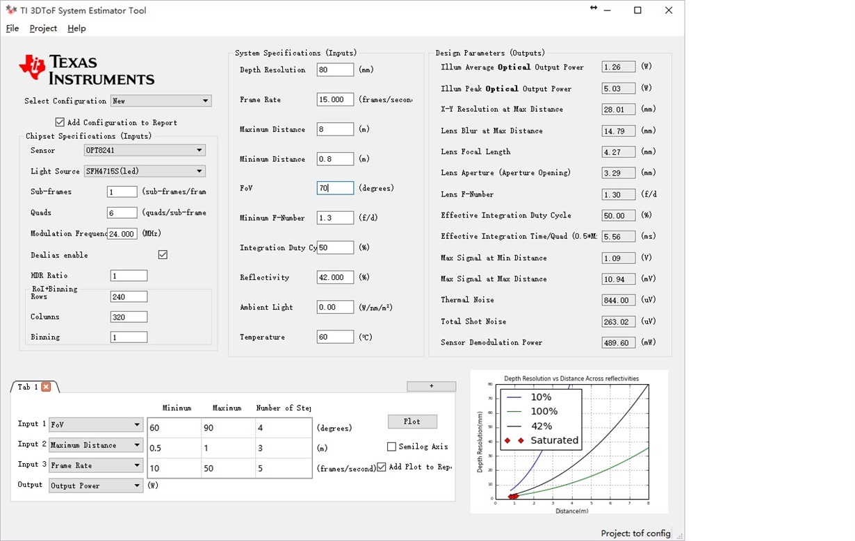Click the Minimum Distance input field
The image size is (855, 541).
(335, 159)
